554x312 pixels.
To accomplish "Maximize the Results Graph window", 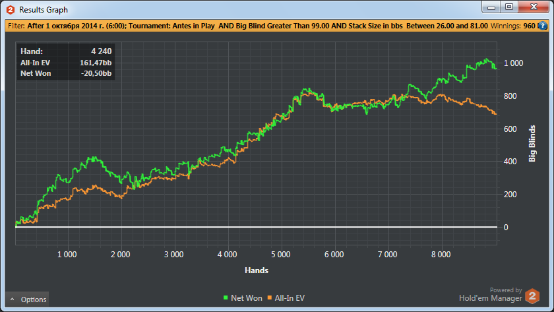I will [x=509, y=7].
